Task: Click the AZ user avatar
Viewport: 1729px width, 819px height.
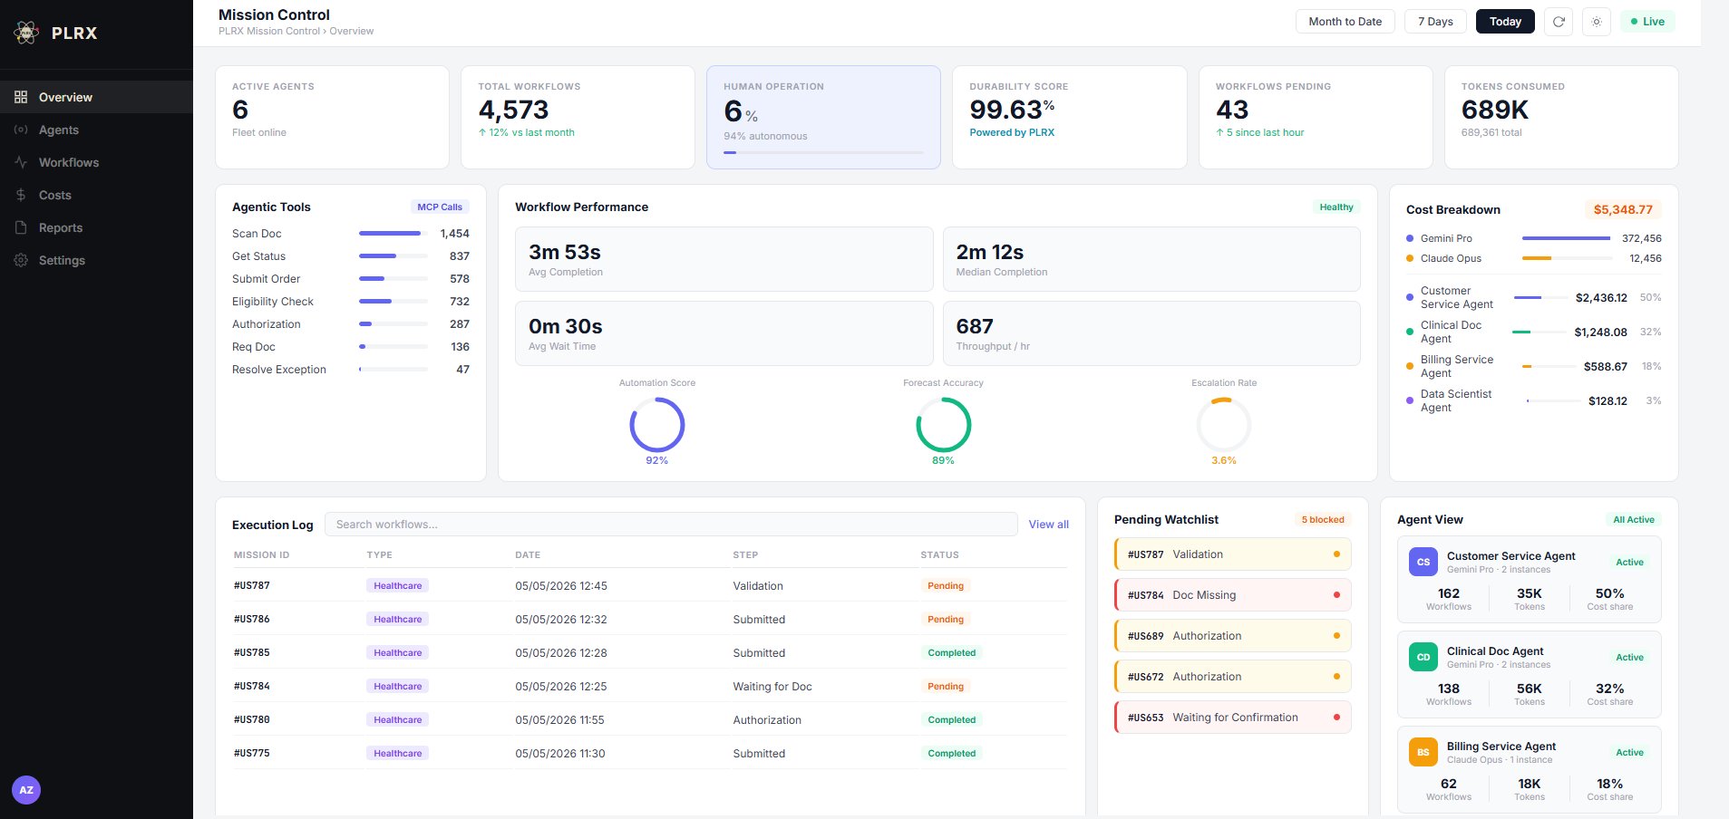Action: 26,790
